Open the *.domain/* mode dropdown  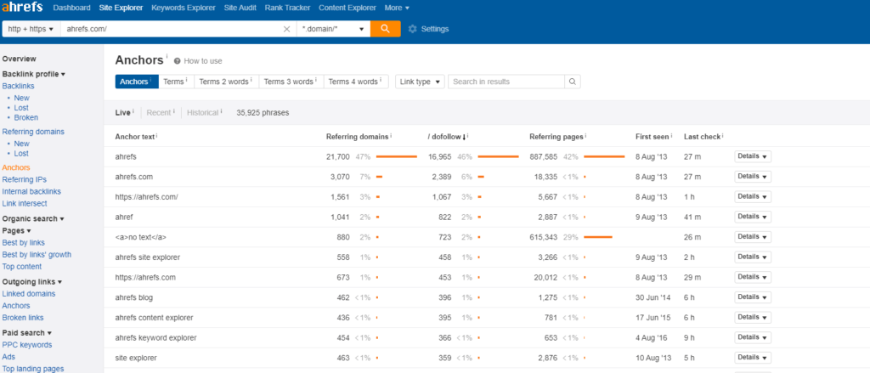(333, 29)
